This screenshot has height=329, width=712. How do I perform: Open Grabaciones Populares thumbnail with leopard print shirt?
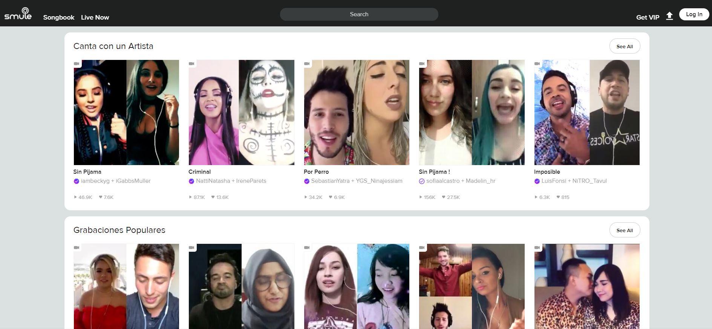pyautogui.click(x=587, y=286)
